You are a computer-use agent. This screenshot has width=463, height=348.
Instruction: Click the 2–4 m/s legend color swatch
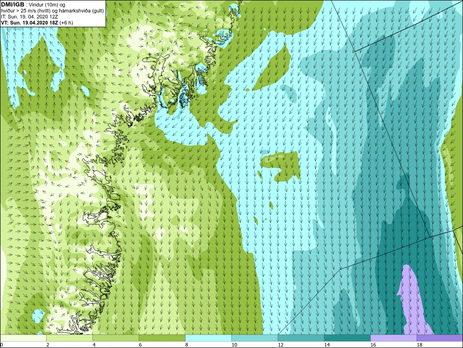click(69, 338)
